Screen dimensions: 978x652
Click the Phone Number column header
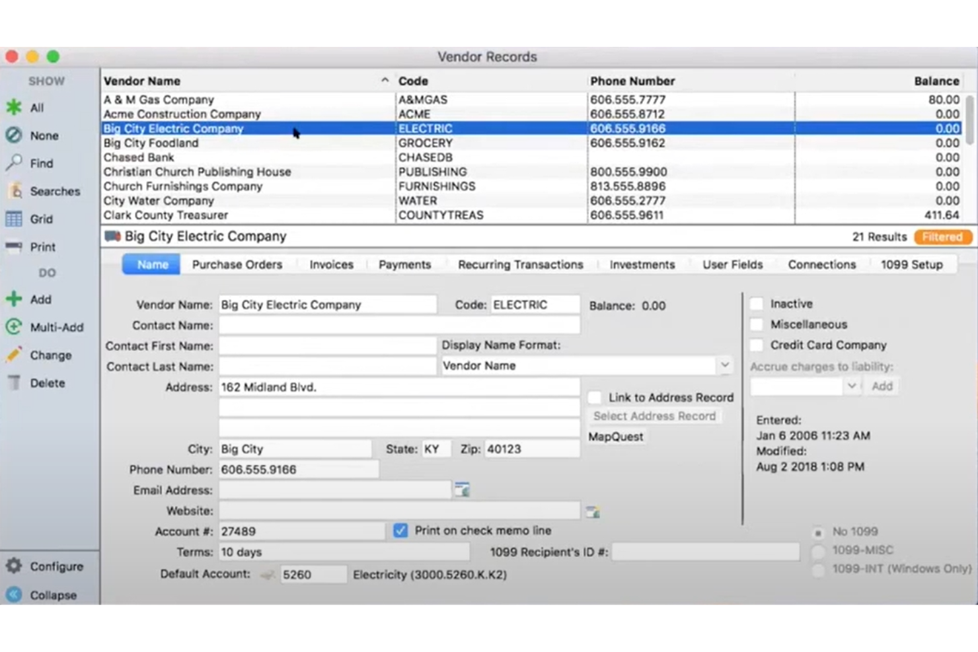coord(691,81)
